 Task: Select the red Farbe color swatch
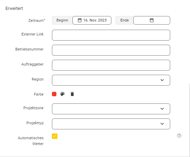pyautogui.click(x=54, y=94)
